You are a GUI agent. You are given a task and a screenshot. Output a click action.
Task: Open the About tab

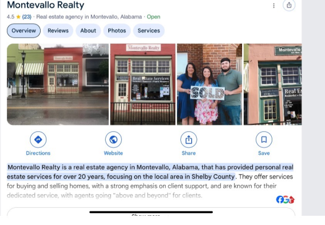[x=88, y=31]
